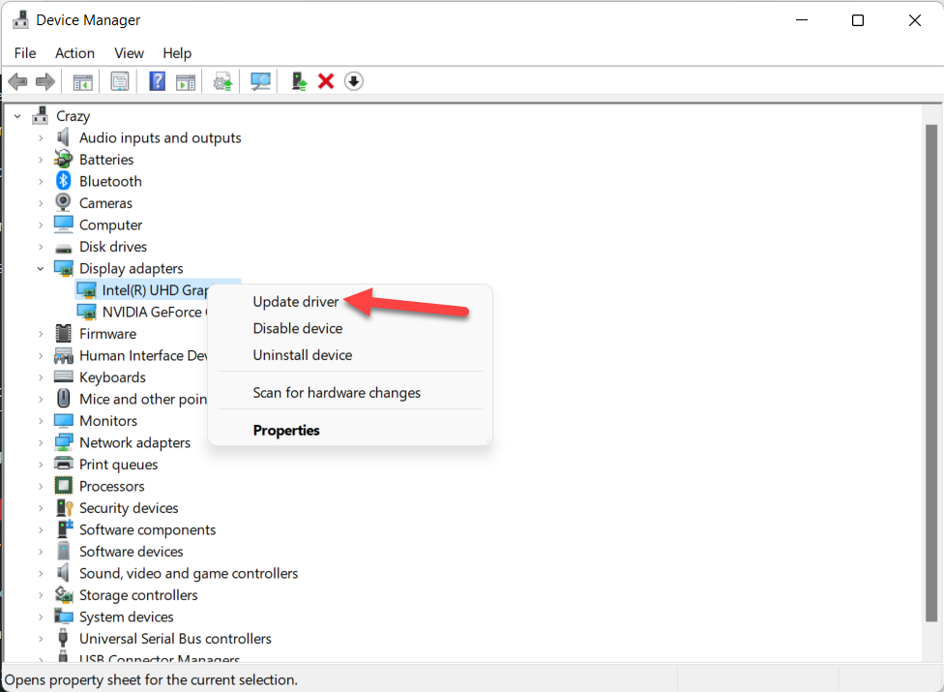
Task: Click the Scan for hardware changes icon
Action: coord(259,81)
